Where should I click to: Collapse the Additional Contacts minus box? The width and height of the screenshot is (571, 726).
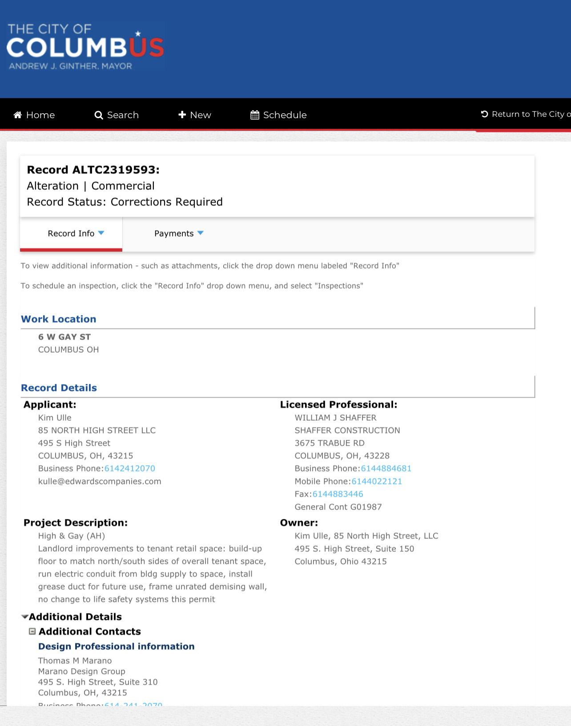32,631
